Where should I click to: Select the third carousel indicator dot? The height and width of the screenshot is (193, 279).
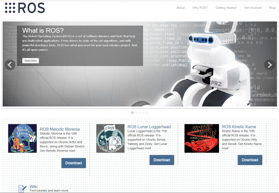coord(140,112)
